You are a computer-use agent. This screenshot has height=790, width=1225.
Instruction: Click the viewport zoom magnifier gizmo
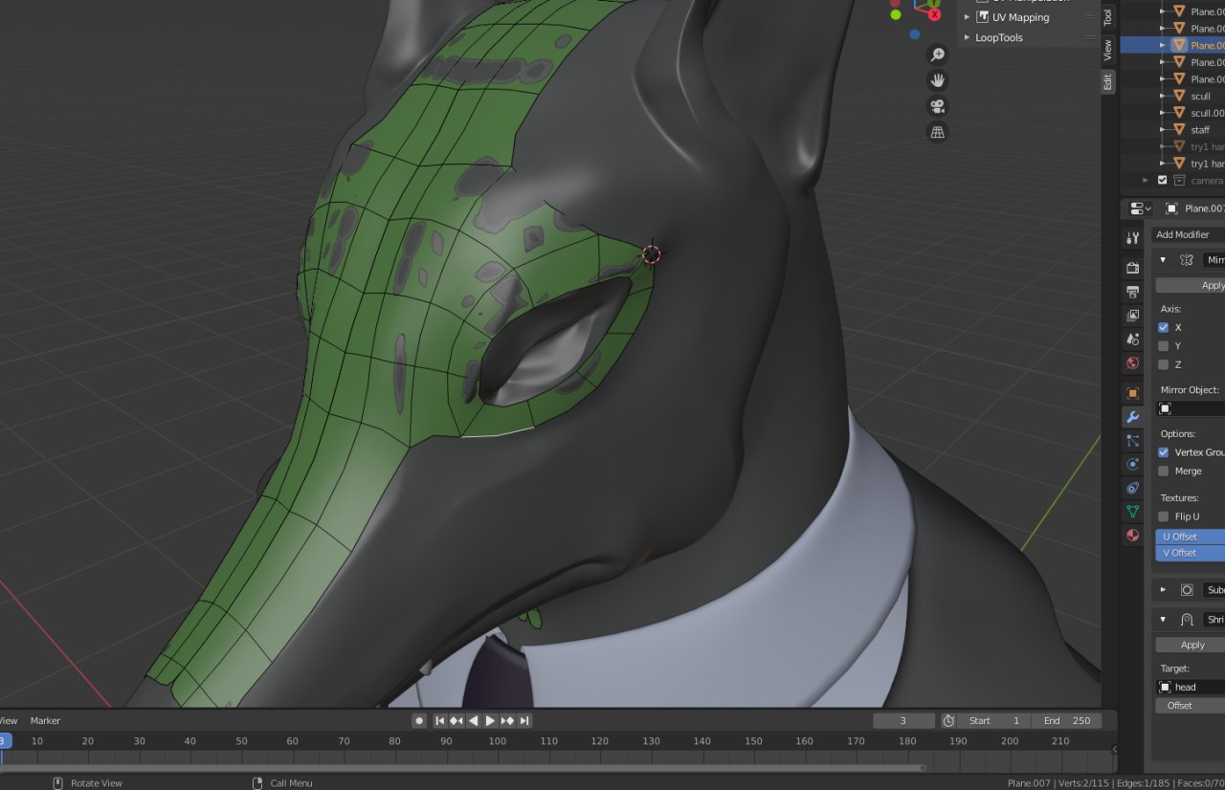(938, 55)
